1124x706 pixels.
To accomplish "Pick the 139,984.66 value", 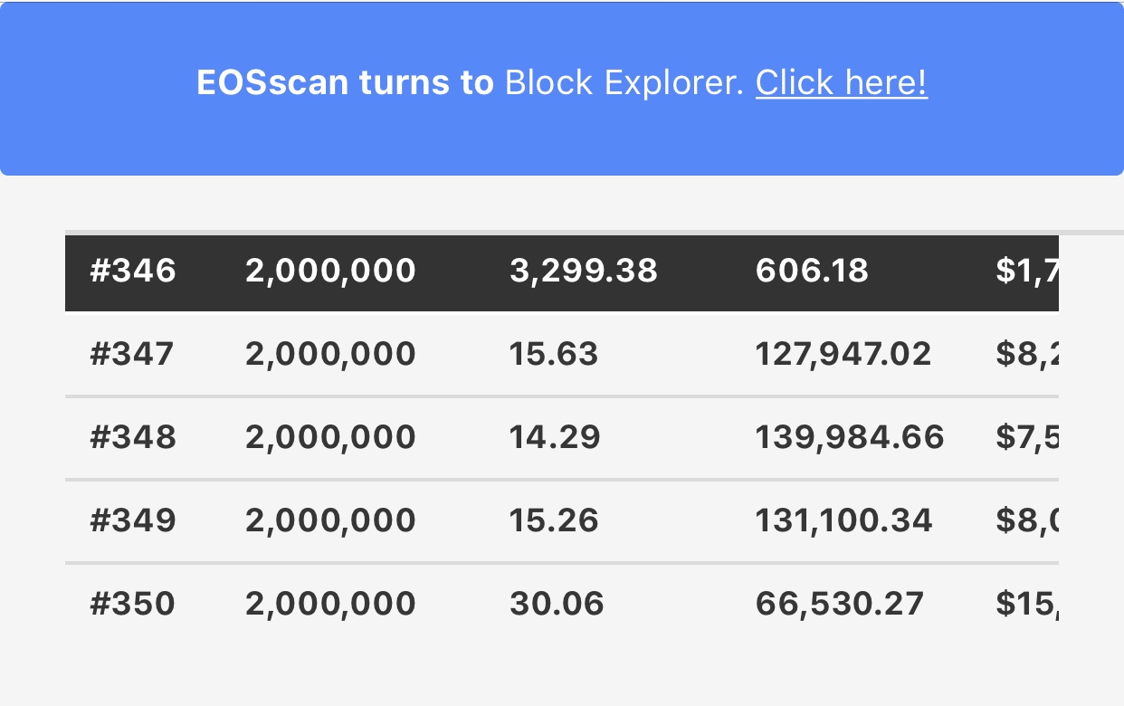I will click(850, 437).
